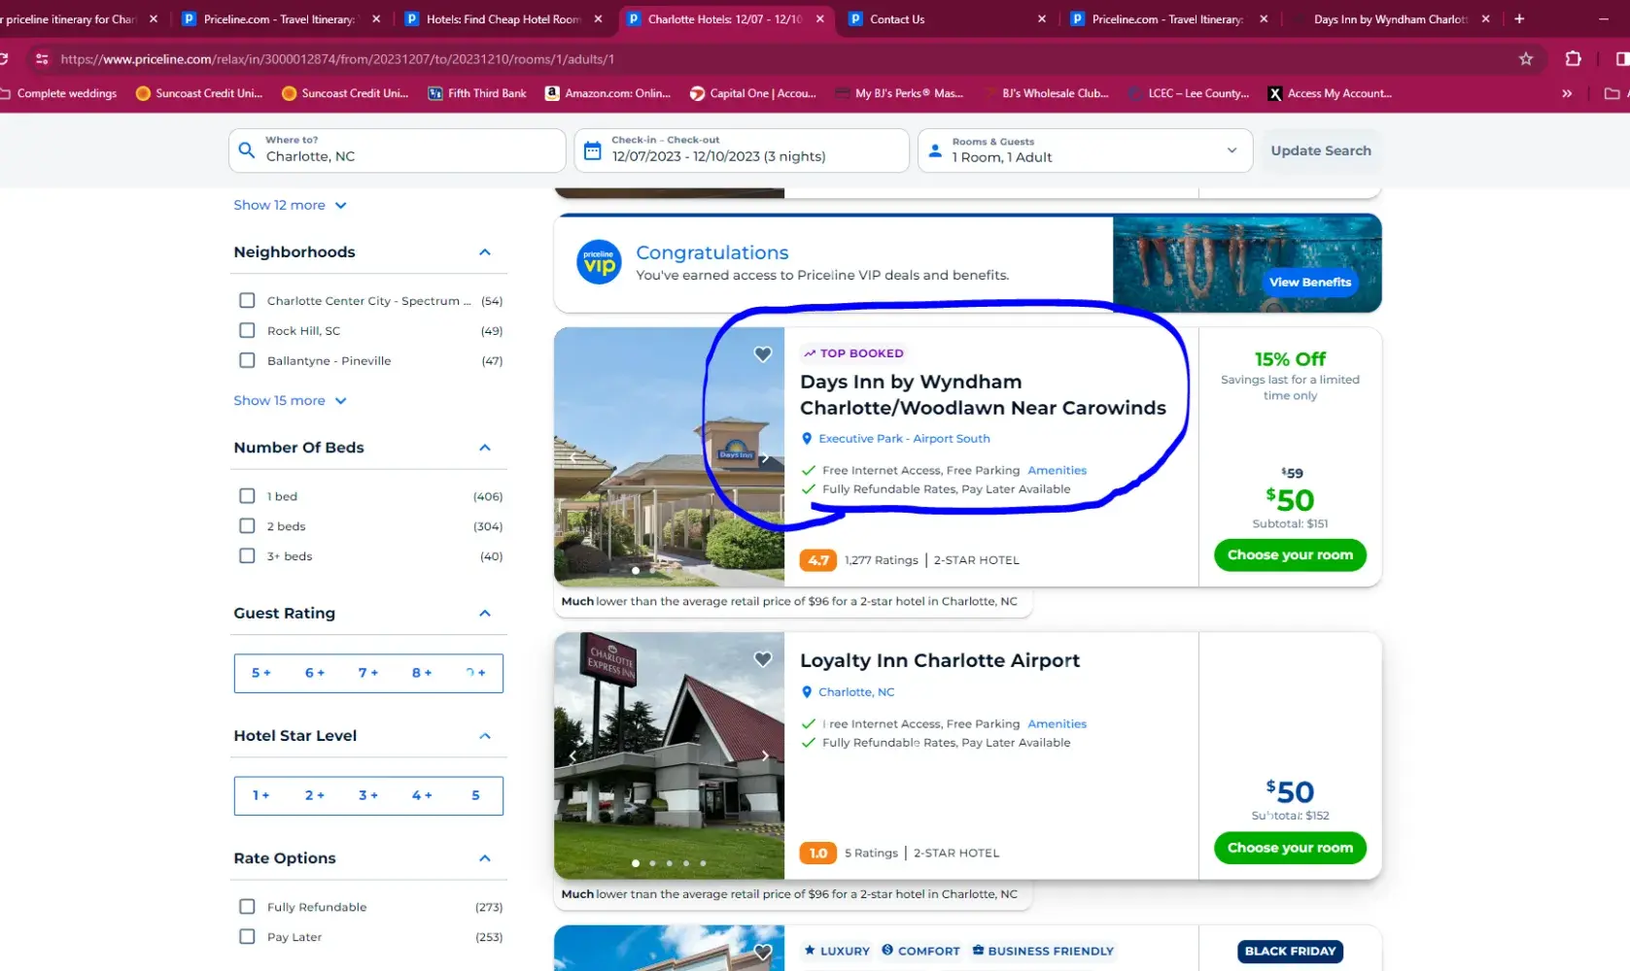Collapse the Neighborhoods filter section

click(x=485, y=252)
